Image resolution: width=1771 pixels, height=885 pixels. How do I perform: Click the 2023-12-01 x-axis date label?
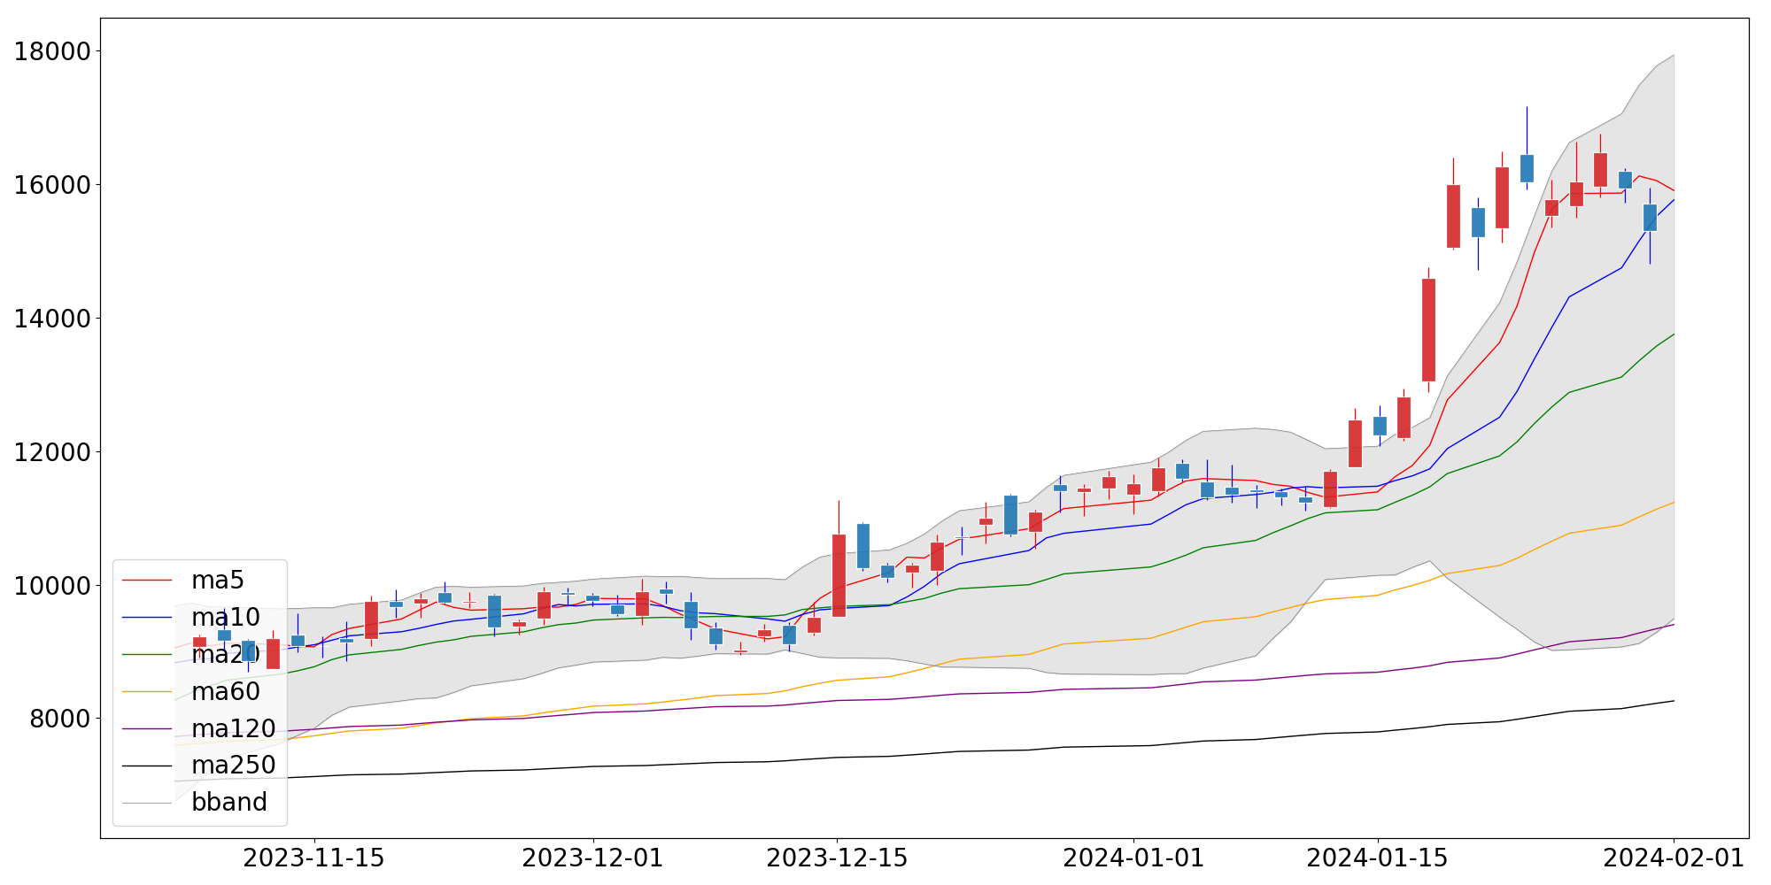[x=592, y=858]
